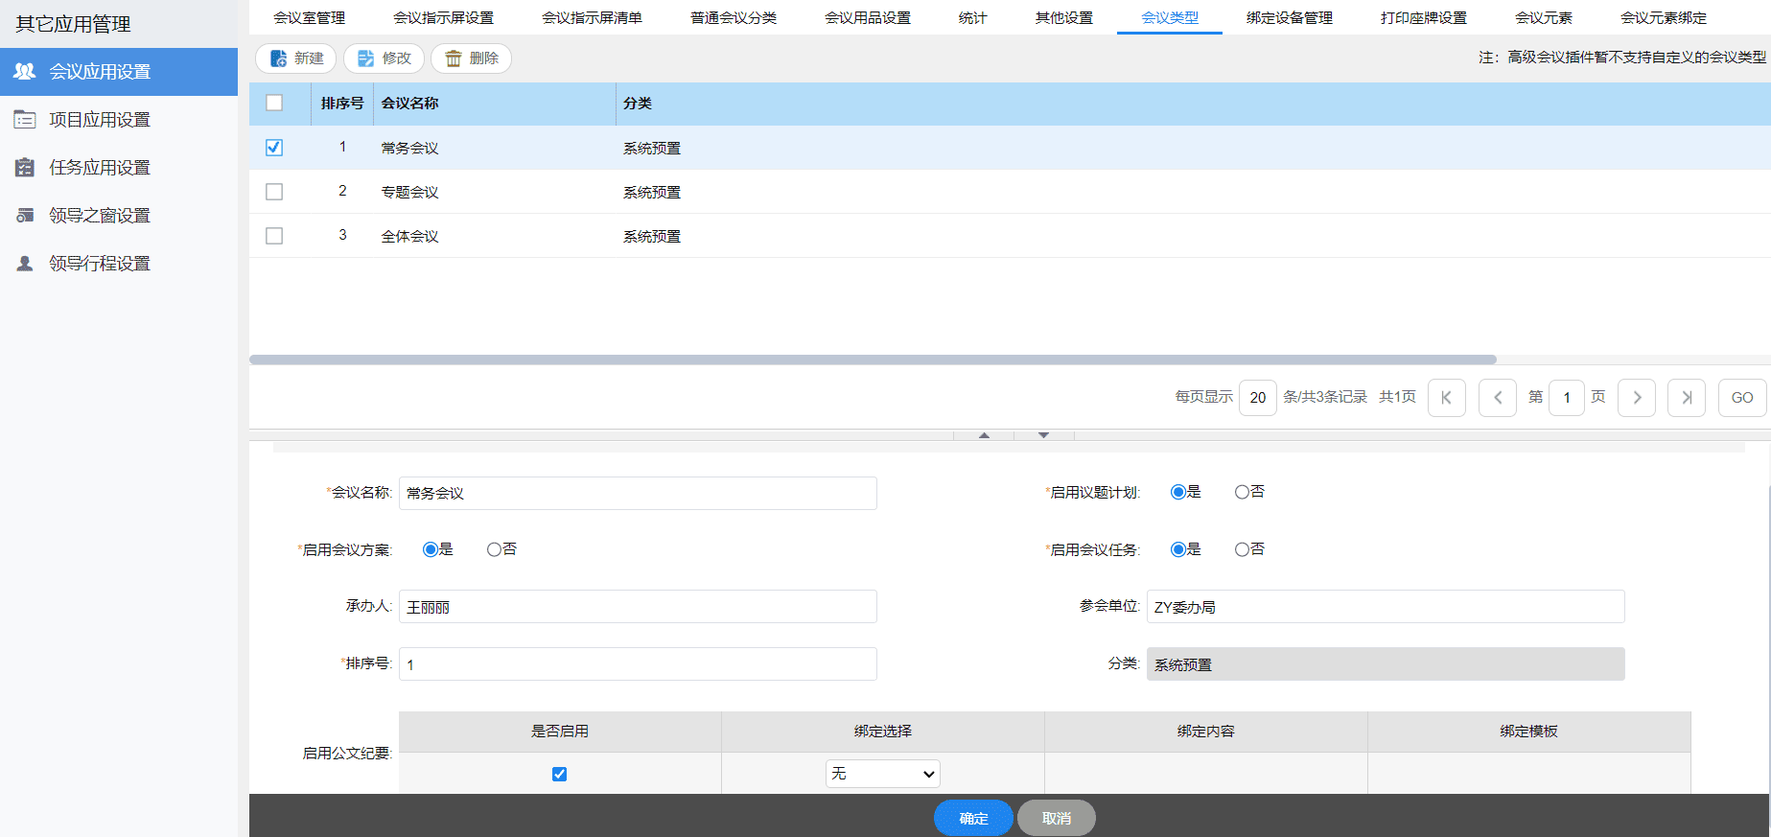The height and width of the screenshot is (837, 1771).
Task: Toggle the 是否启用 checkbox
Action: click(x=560, y=774)
